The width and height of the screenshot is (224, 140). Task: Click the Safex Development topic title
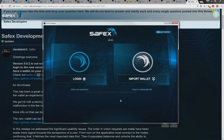click(x=22, y=36)
